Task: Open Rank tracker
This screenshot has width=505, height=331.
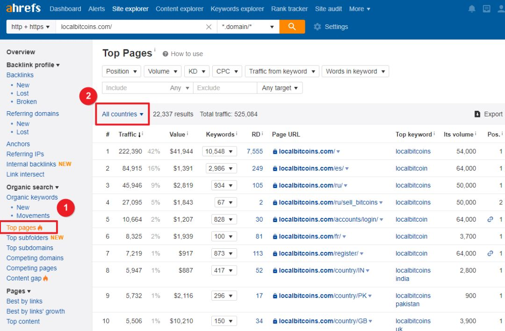Action: 289,9
